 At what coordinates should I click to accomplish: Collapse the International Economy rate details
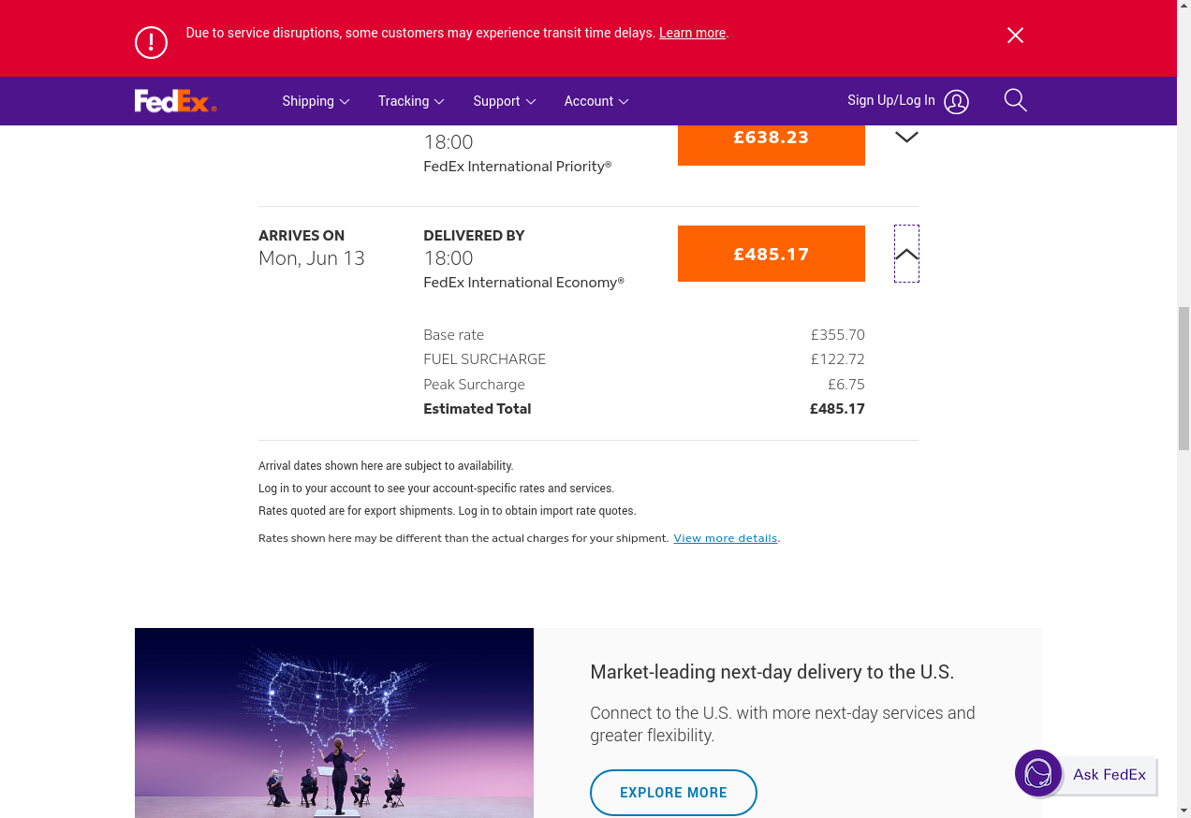(x=906, y=254)
